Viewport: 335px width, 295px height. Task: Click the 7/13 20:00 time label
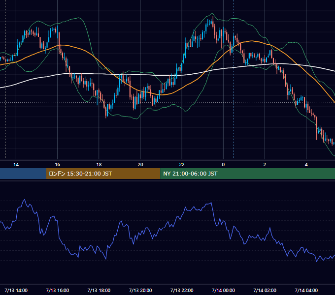[140, 290]
